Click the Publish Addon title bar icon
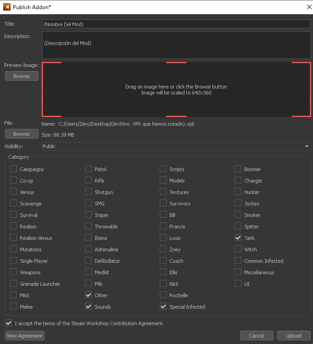Screen dimensions: 313x344 pos(6,6)
